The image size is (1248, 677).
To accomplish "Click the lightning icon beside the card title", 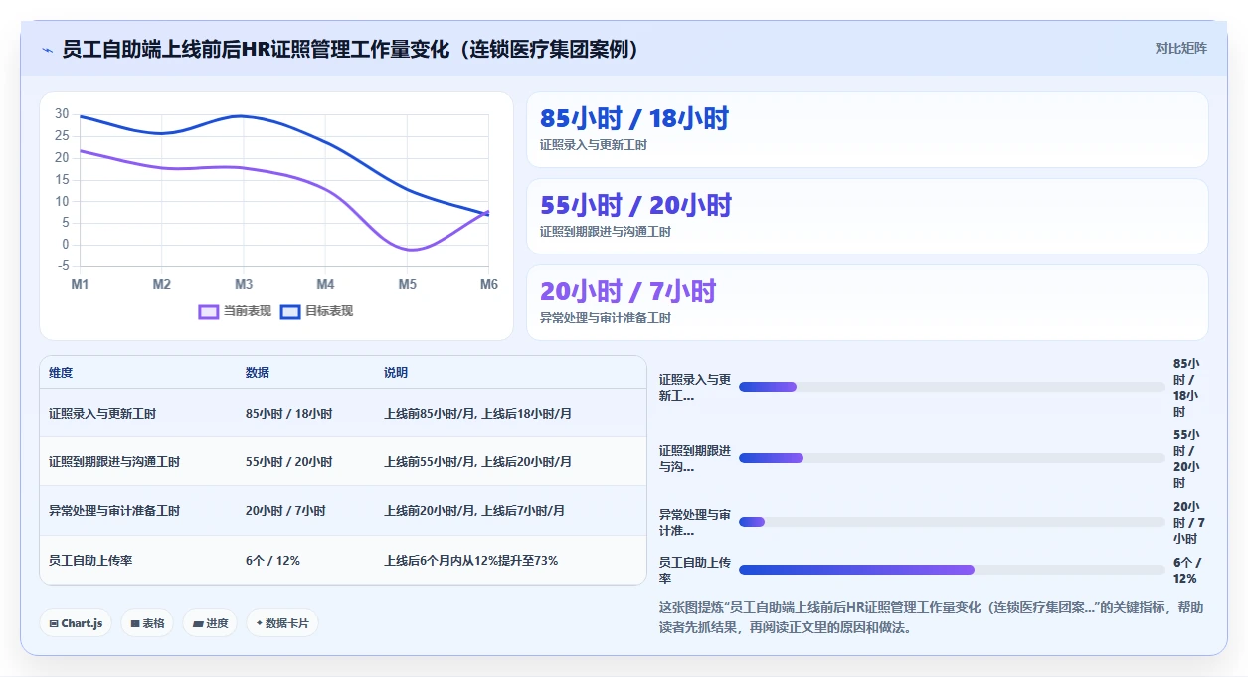I will pyautogui.click(x=47, y=50).
